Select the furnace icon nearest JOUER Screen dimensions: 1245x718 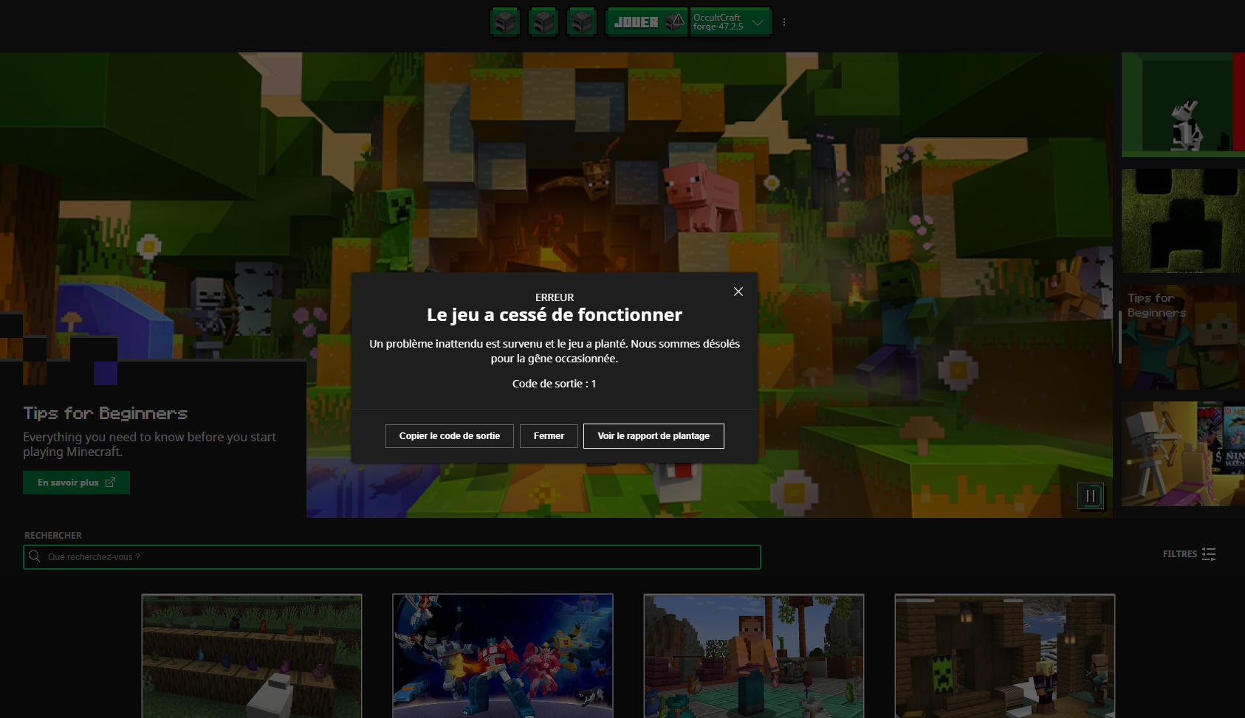tap(582, 22)
